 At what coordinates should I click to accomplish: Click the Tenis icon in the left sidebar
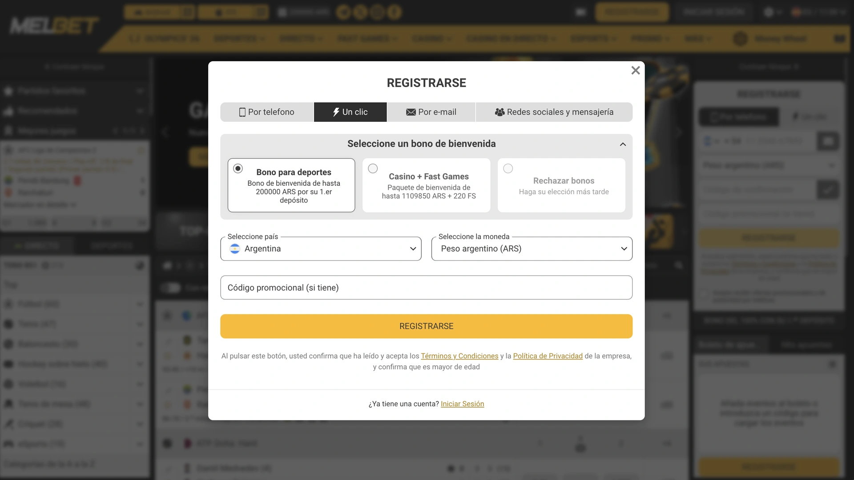tap(8, 324)
